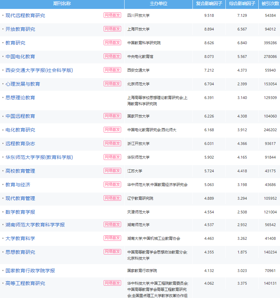The height and width of the screenshot is (298, 280).
Task: Open journal 高等工程教育研究
Action: pos(25,283)
